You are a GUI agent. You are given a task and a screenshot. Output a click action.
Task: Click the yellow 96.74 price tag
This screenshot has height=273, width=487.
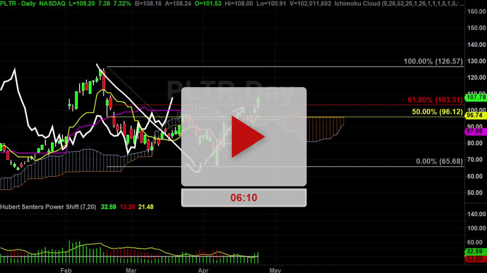click(476, 115)
